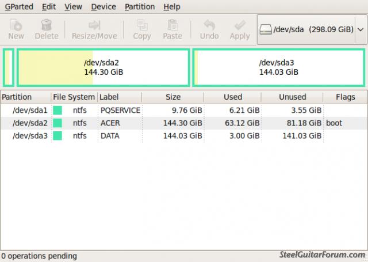Click the Copy partition icon
Image resolution: width=368 pixels, height=262 pixels.
point(141,25)
